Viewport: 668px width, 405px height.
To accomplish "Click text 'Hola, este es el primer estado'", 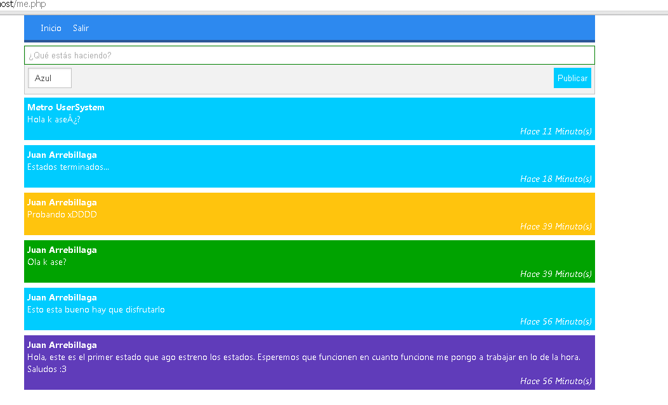I will pyautogui.click(x=85, y=357).
